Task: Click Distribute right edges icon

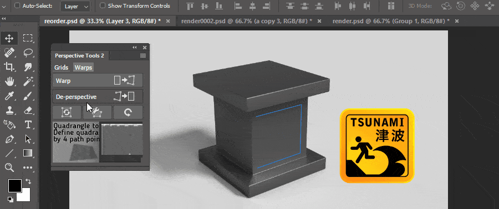Action: click(367, 6)
